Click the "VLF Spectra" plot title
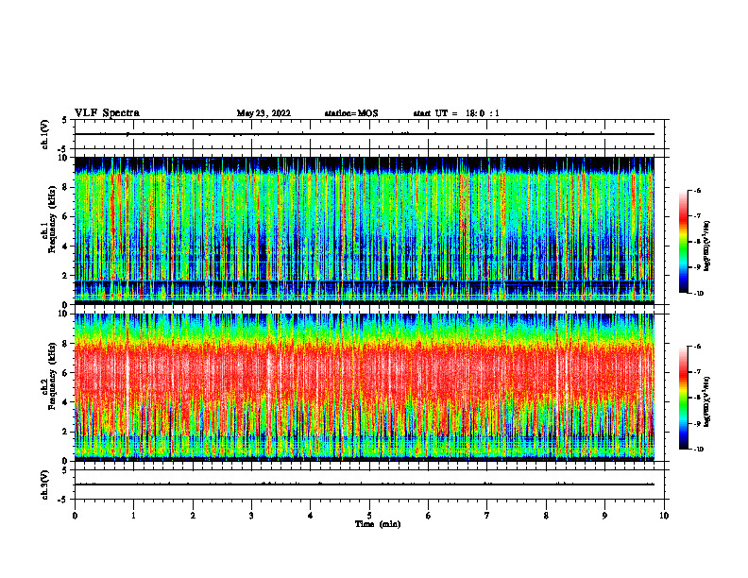The height and width of the screenshot is (578, 748). pos(107,113)
